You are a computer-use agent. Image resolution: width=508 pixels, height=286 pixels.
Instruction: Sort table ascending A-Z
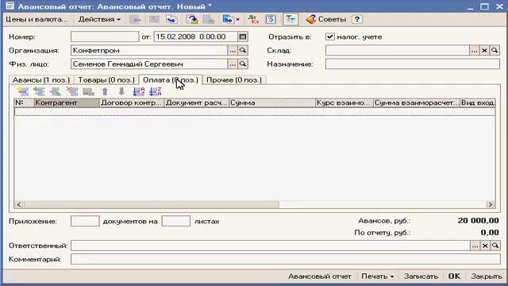[x=139, y=92]
